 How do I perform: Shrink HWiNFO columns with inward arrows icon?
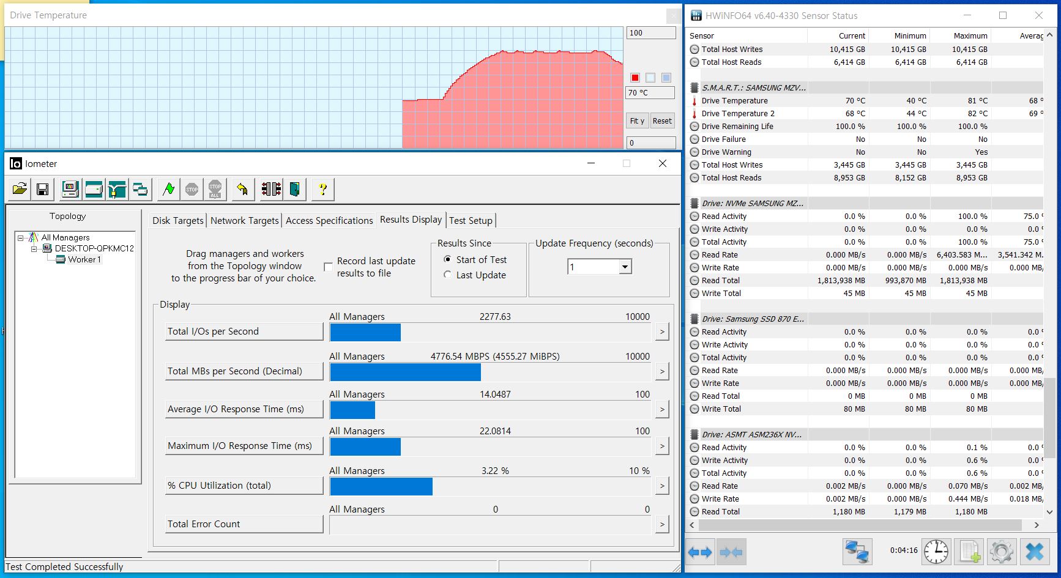[731, 552]
